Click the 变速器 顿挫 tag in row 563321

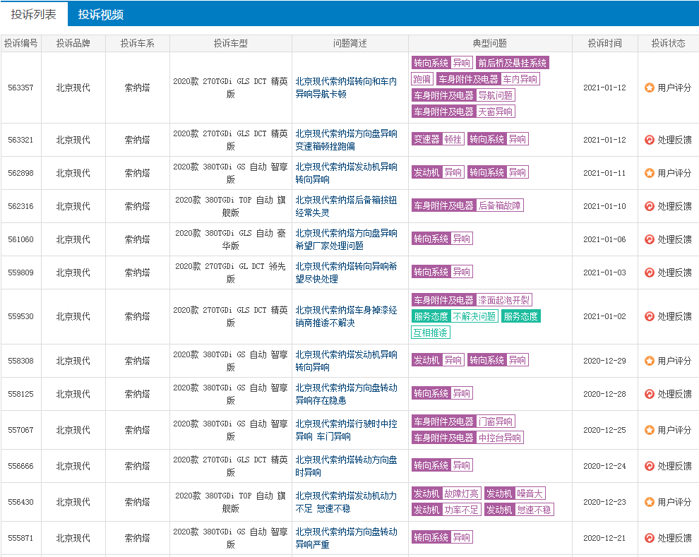[438, 140]
